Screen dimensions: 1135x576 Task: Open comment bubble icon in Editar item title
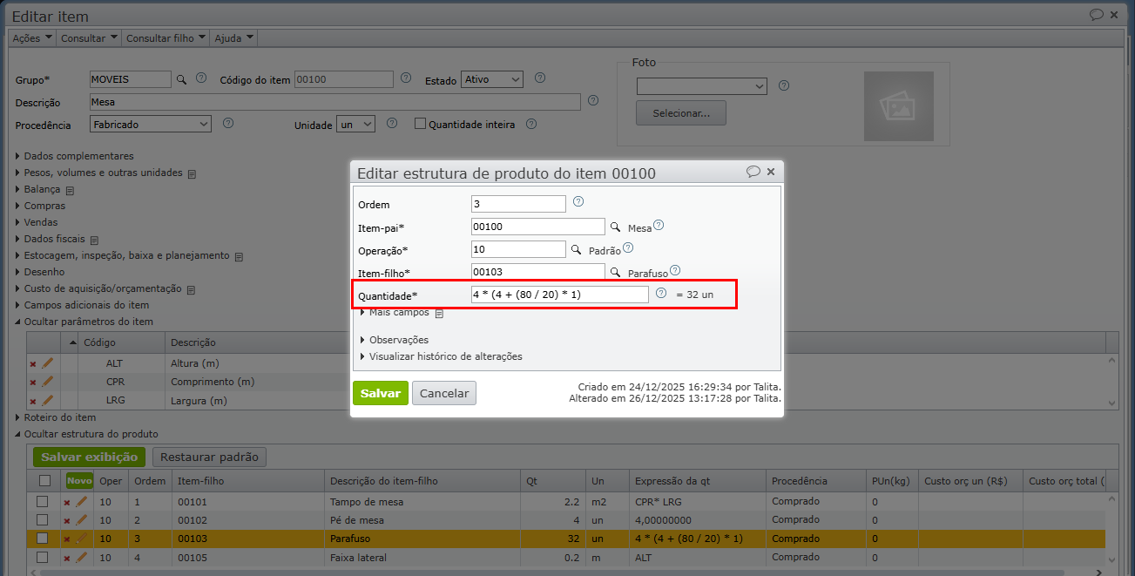pos(1097,15)
